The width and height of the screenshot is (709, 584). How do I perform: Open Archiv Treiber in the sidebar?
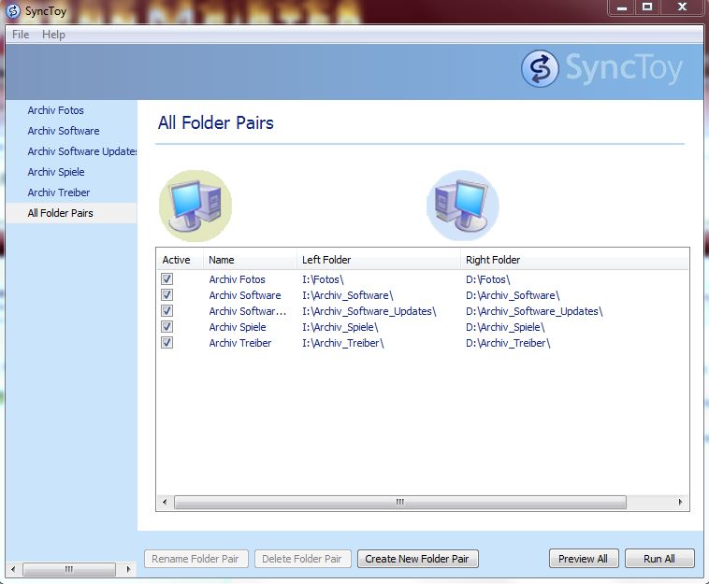pos(59,192)
